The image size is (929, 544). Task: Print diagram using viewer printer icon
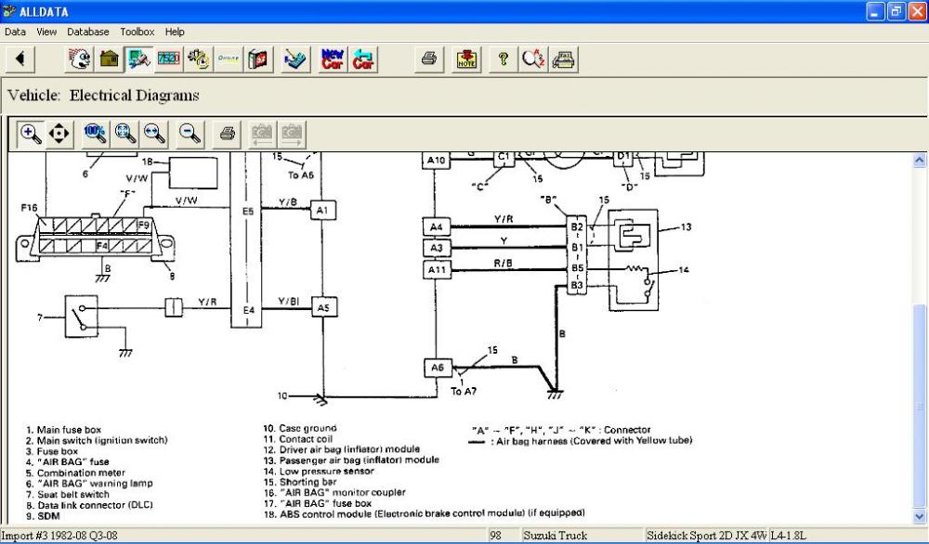point(227,134)
